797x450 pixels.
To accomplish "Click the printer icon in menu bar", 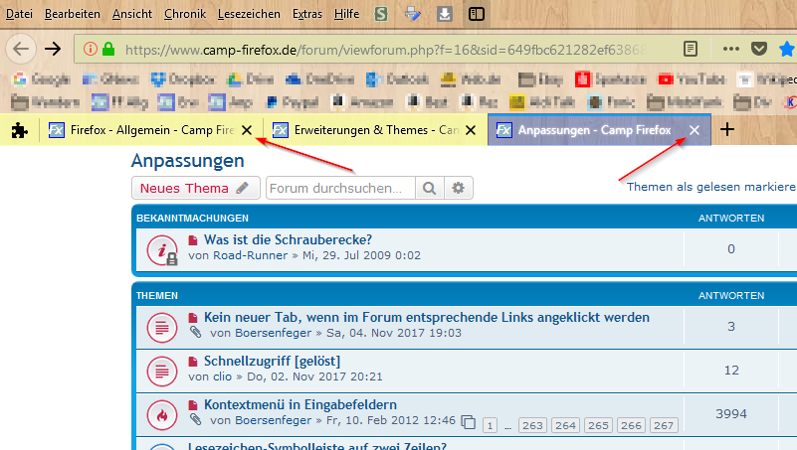I will pyautogui.click(x=412, y=14).
